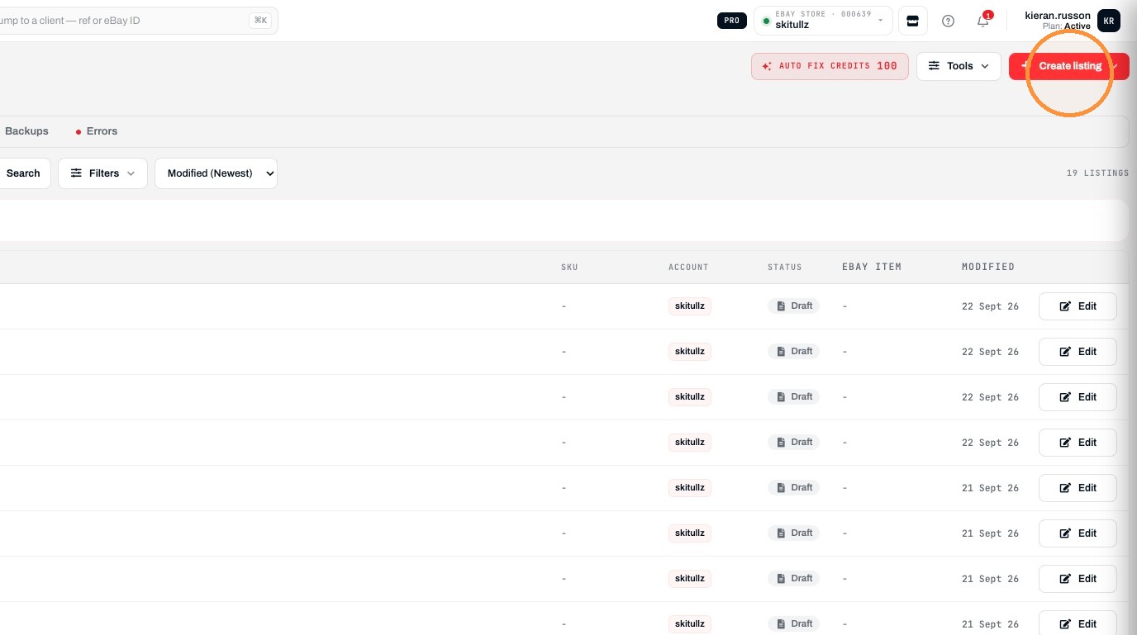The width and height of the screenshot is (1137, 635).
Task: Edit the first 21 Sept 26 draft listing
Action: (x=1078, y=488)
